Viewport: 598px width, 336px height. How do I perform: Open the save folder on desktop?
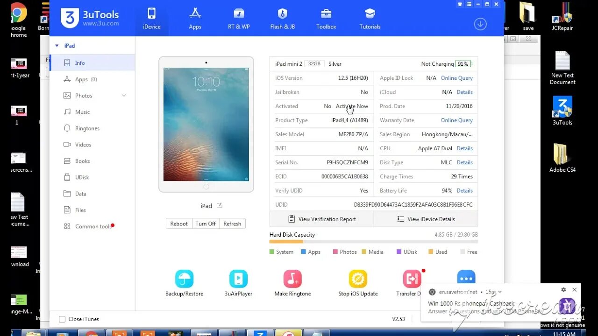pyautogui.click(x=528, y=16)
